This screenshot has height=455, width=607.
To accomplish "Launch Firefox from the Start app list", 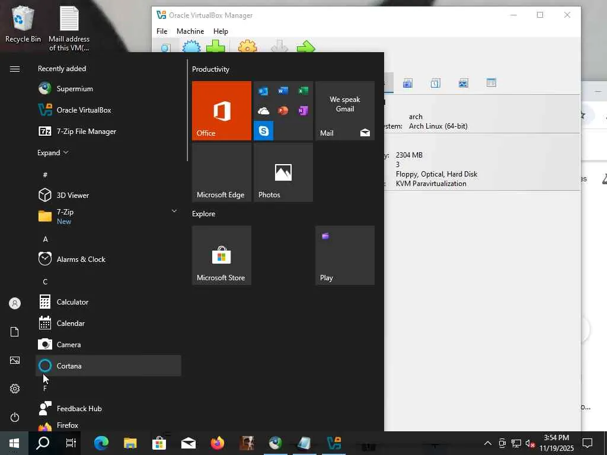I will point(108,425).
